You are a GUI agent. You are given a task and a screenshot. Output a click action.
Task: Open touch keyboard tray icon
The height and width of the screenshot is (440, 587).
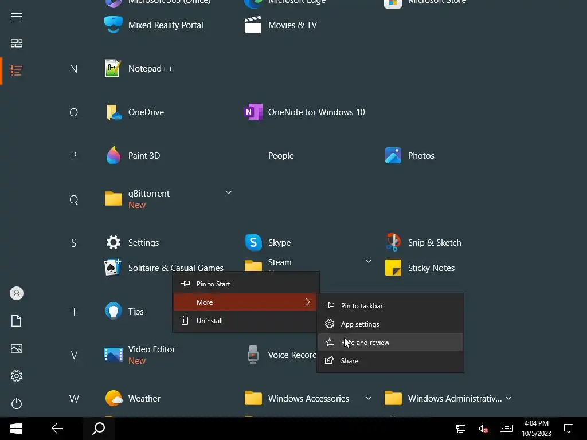[x=506, y=429]
